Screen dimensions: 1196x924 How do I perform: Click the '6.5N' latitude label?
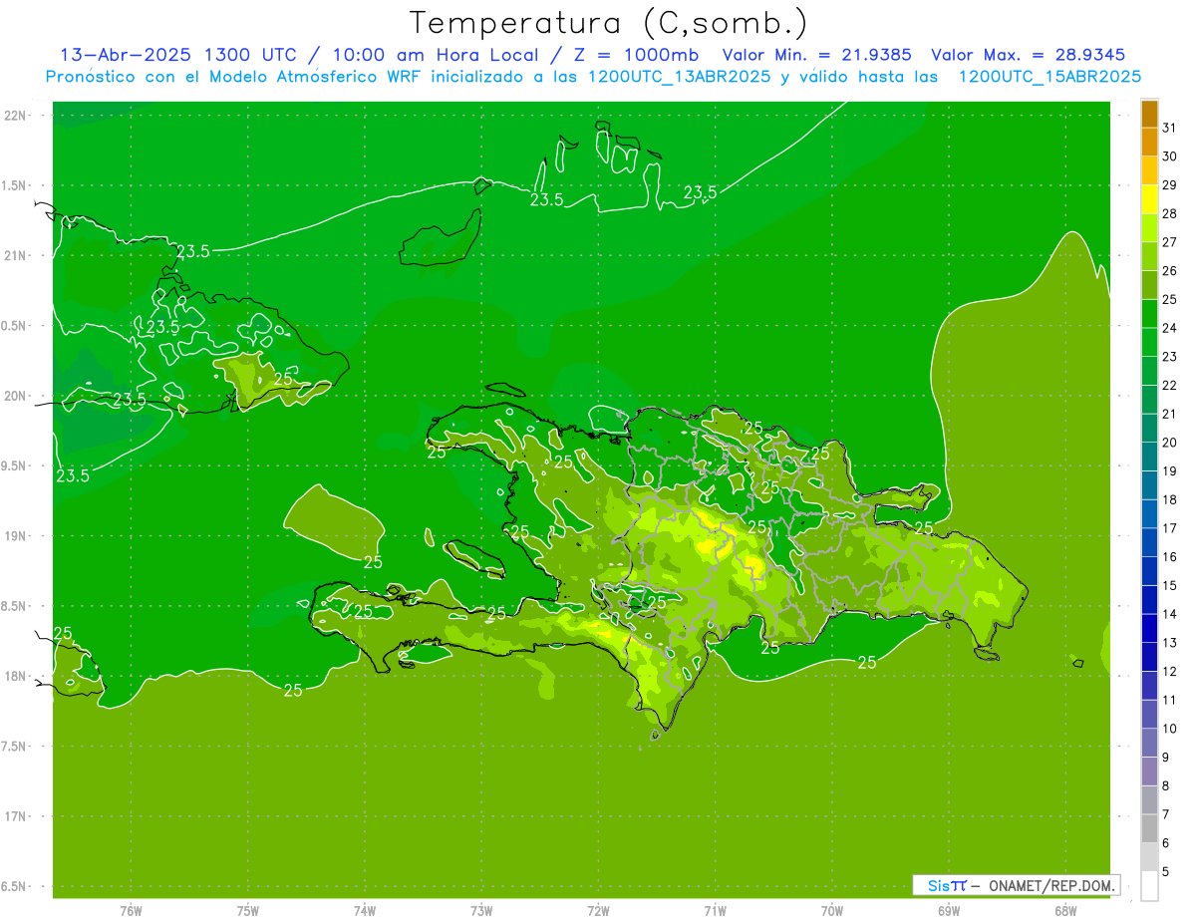click(15, 887)
